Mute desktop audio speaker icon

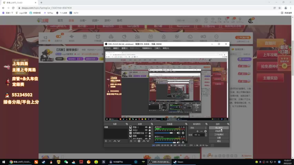coord(178,133)
